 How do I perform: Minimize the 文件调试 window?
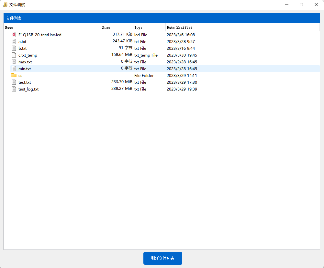[286, 5]
